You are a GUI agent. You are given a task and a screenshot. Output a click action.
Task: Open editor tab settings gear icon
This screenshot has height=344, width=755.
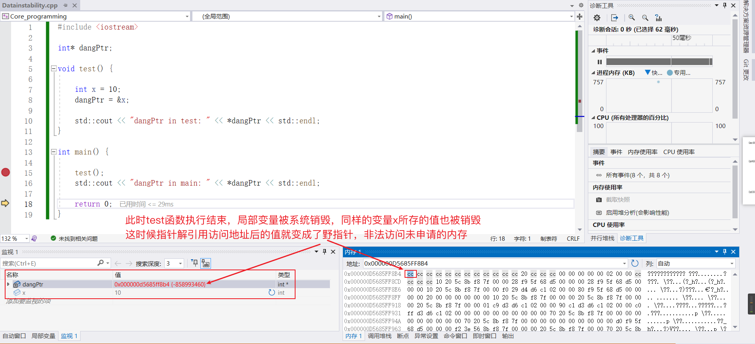pos(581,6)
